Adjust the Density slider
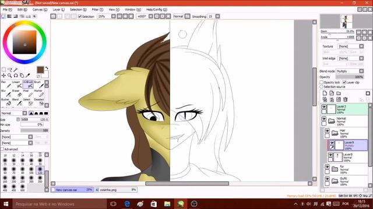373x209 pixels. 34,130
